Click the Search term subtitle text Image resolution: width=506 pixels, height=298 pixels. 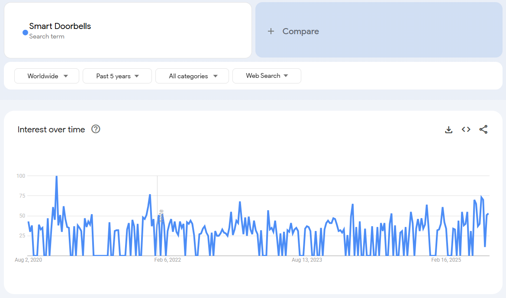click(47, 36)
